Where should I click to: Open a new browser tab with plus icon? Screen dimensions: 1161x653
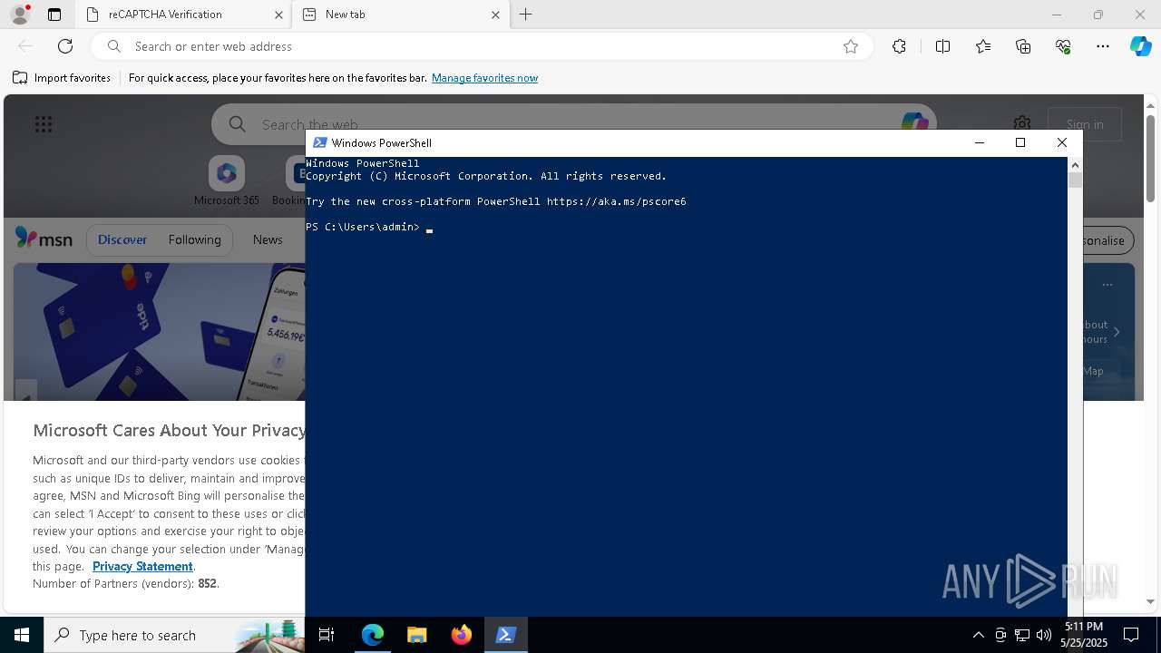click(x=525, y=15)
